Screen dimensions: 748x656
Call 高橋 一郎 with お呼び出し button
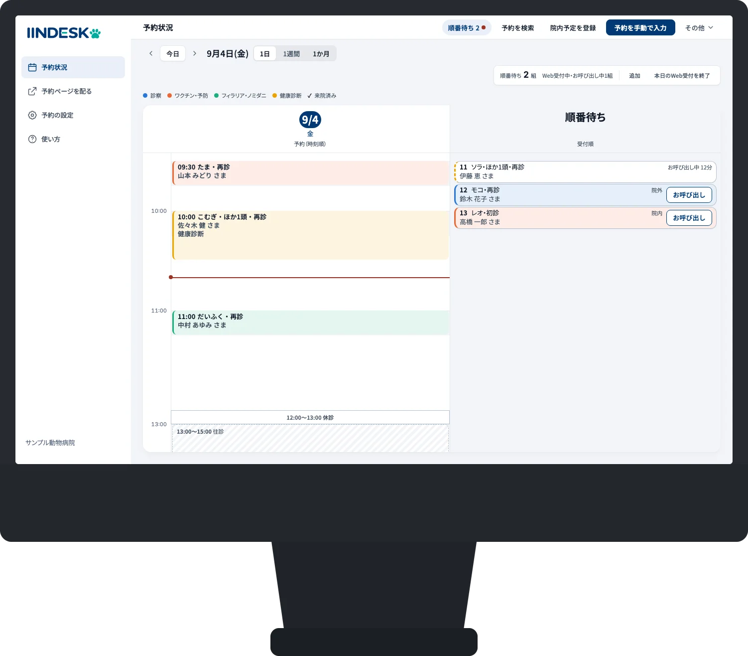tap(689, 218)
